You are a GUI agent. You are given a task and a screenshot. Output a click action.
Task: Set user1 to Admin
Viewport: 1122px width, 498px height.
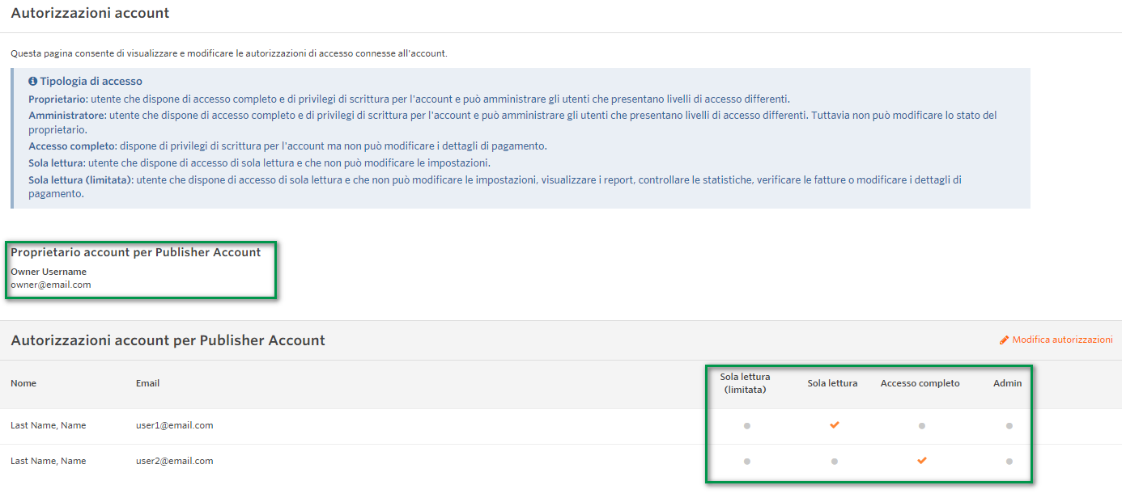(x=1009, y=425)
